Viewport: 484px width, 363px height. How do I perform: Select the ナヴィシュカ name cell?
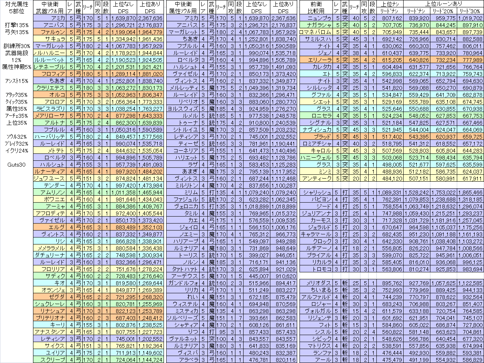(316, 130)
